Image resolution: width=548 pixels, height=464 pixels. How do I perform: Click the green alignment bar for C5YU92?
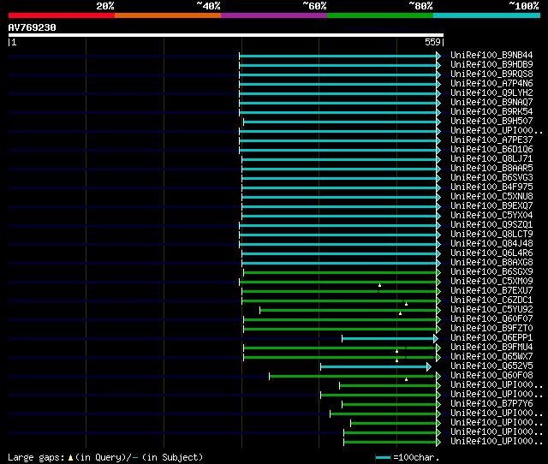click(348, 310)
